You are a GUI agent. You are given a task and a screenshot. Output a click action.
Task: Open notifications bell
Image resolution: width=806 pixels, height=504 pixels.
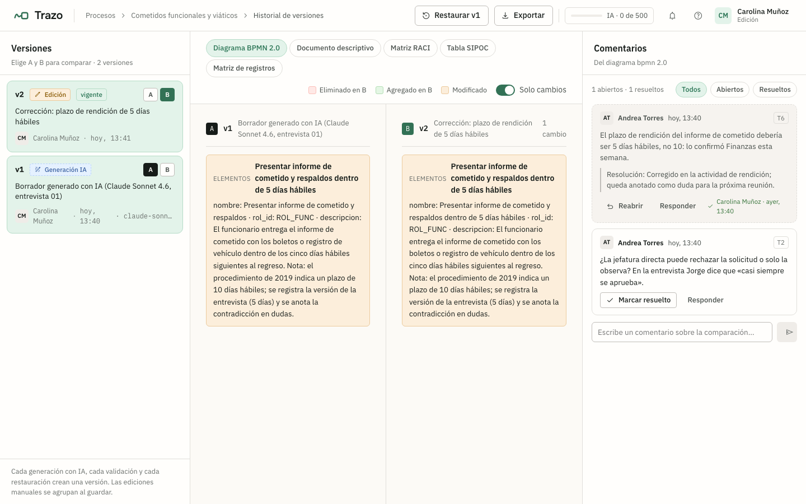coord(672,16)
